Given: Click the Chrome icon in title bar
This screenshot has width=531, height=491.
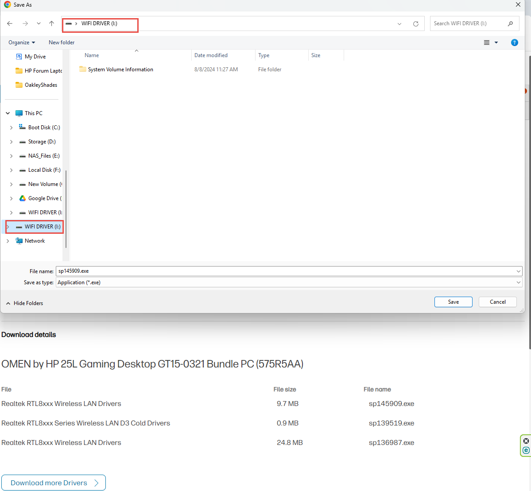Looking at the screenshot, I should pos(8,5).
